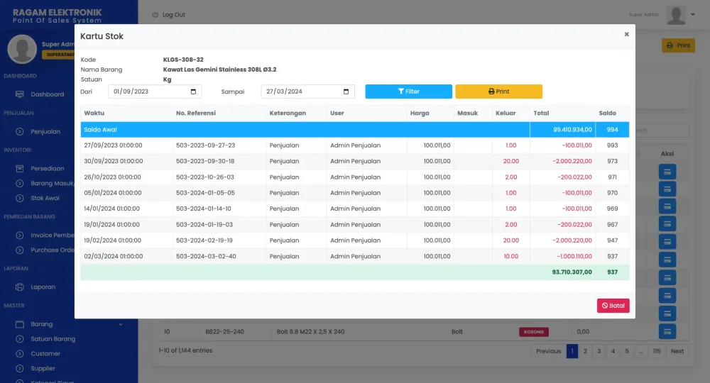This screenshot has height=383, width=710.
Task: Click the Saldo Awal total 99.410.934,00
Action: (572, 130)
